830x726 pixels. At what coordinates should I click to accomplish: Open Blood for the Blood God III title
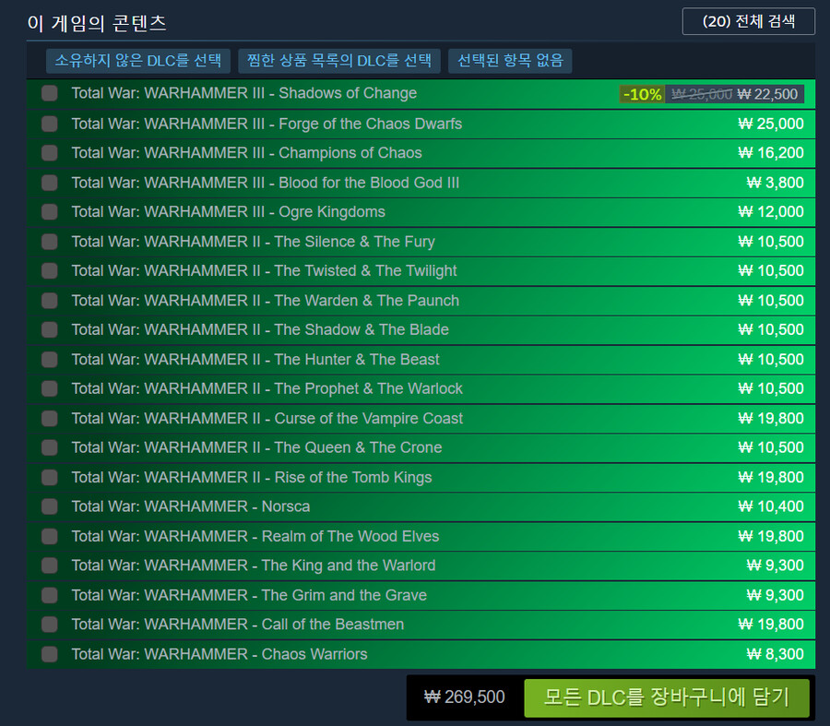(x=266, y=183)
